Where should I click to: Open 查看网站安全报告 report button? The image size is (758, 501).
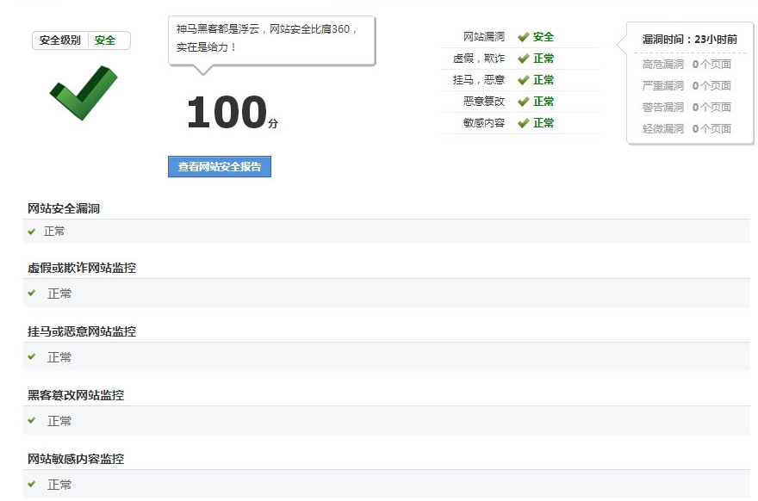[220, 167]
